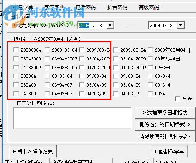Enable the 04.03.2009 format
This screenshot has height=163, width=196.
[x=116, y=68]
